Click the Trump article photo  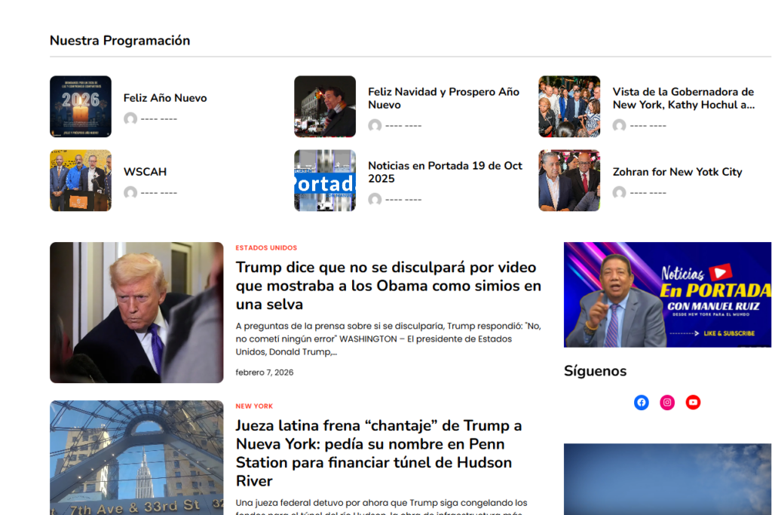[136, 312]
